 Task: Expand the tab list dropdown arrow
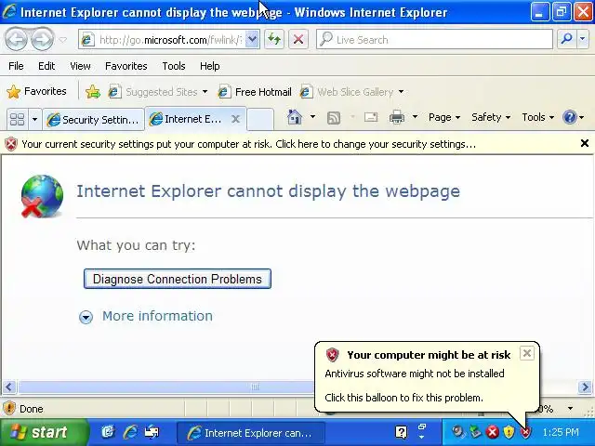coord(34,120)
